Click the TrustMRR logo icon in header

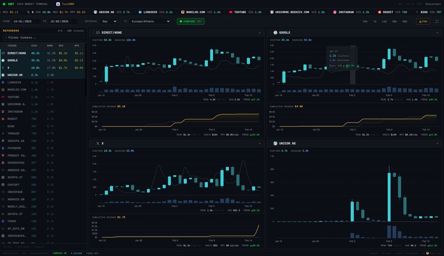pos(58,4)
